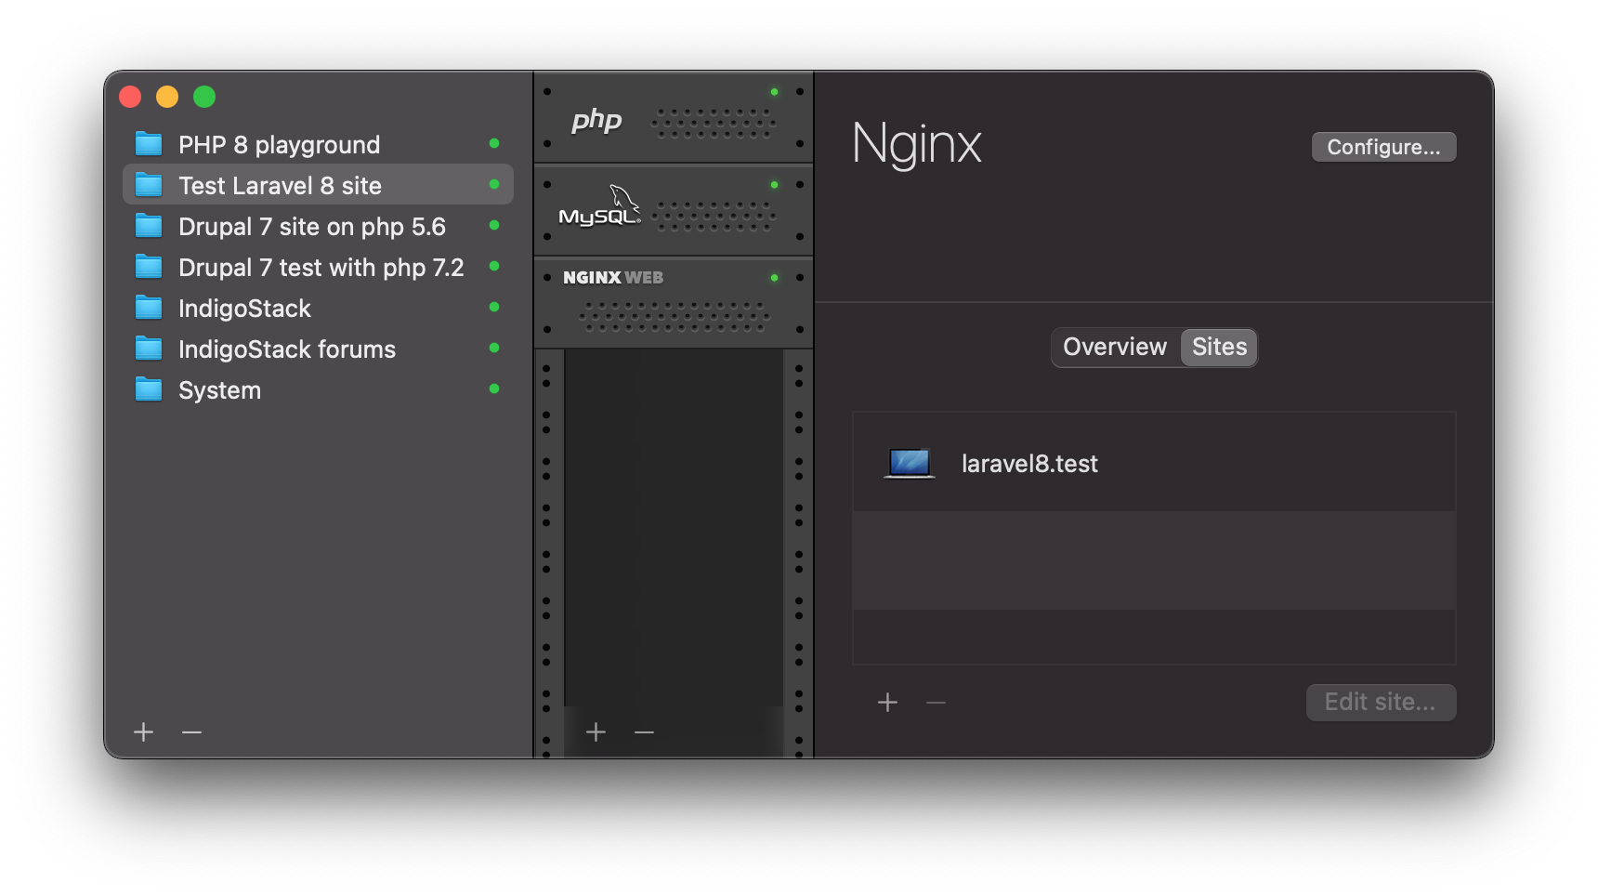
Task: Open the Nginx Configure dialog
Action: (x=1382, y=146)
